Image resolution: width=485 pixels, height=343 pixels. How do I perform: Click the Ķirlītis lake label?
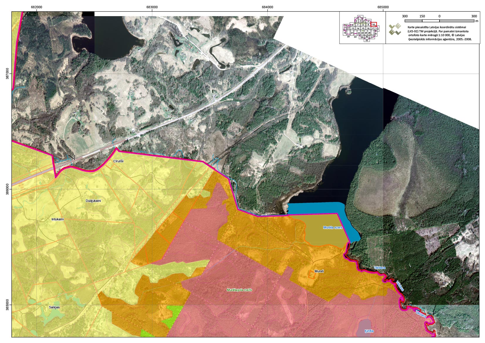[369, 331]
